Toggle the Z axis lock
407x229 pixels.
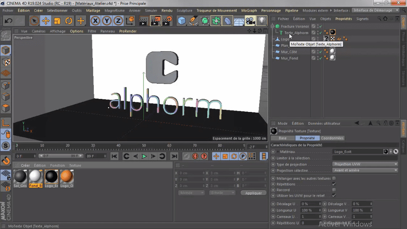[x=118, y=21]
